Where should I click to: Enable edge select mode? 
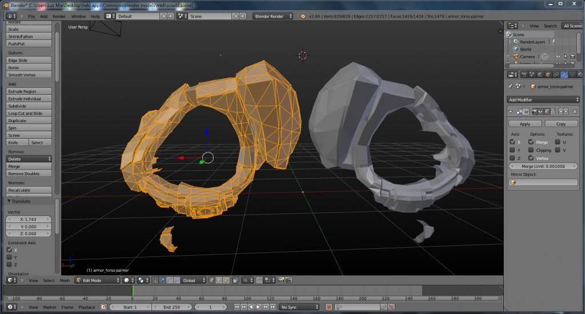point(219,280)
